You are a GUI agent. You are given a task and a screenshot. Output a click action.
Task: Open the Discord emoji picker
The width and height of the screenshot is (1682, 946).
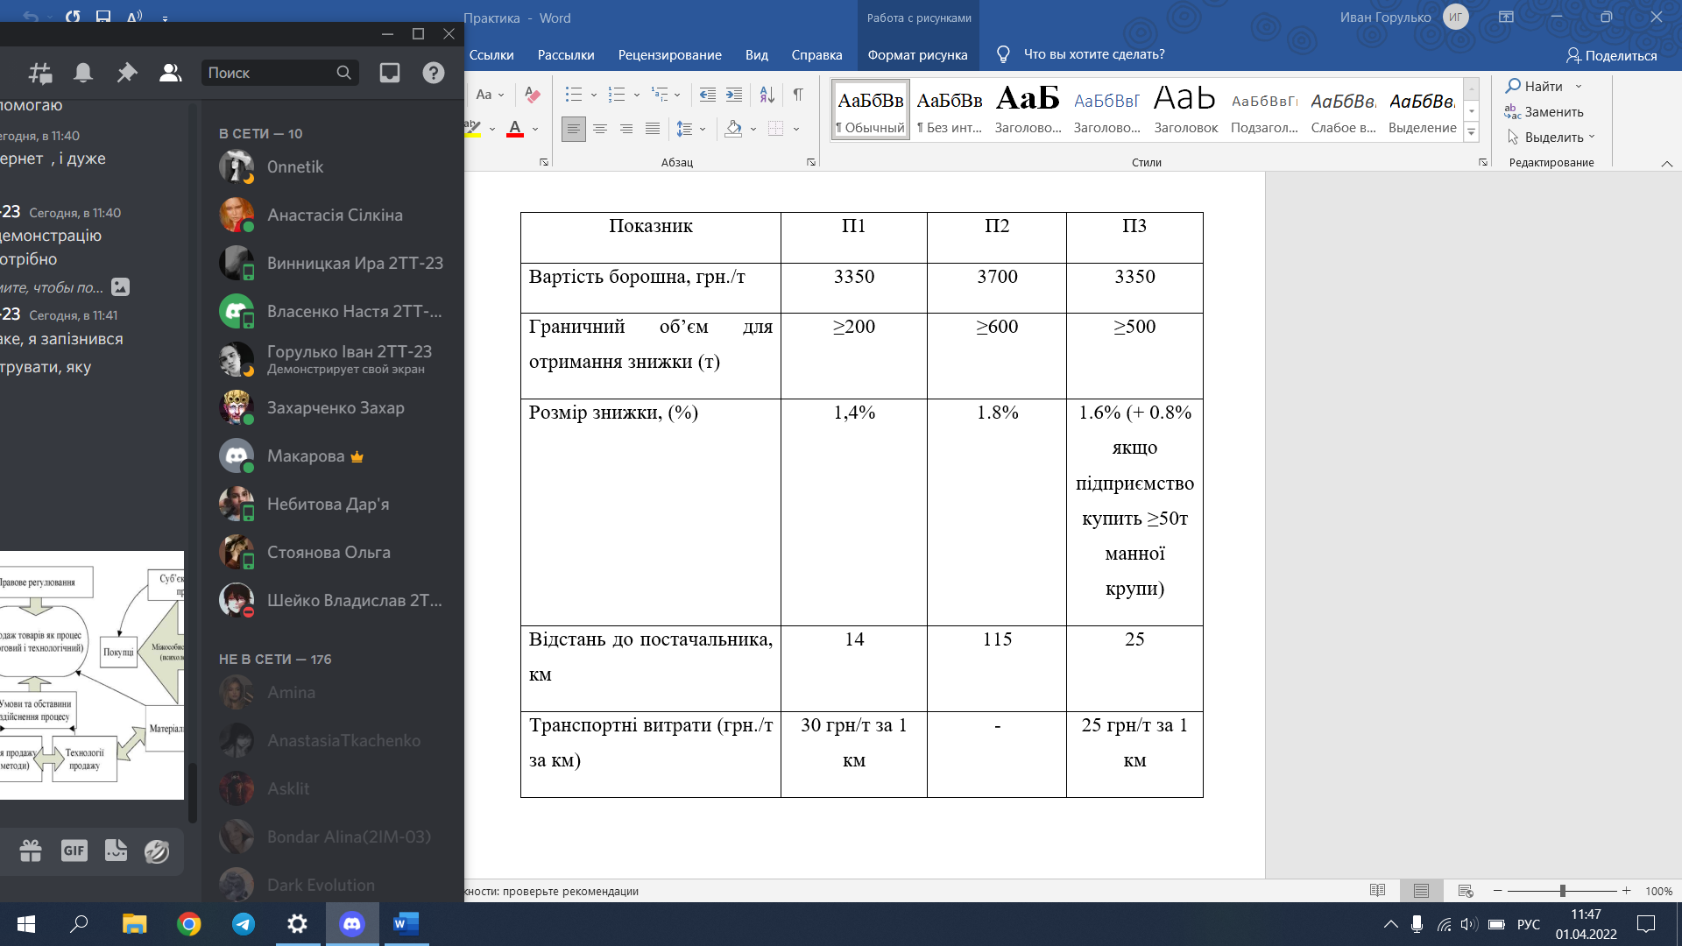click(157, 851)
